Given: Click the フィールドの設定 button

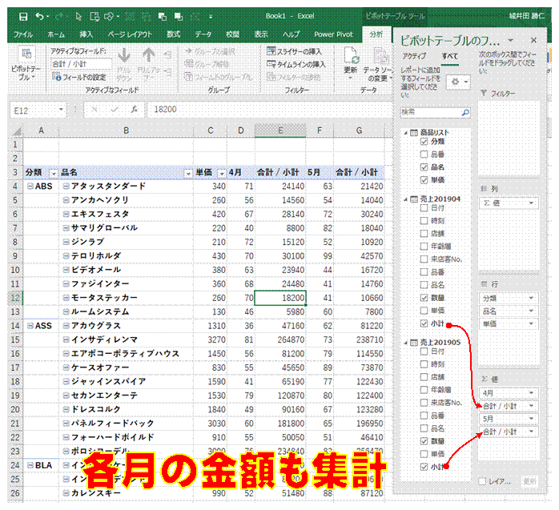Looking at the screenshot, I should [79, 77].
